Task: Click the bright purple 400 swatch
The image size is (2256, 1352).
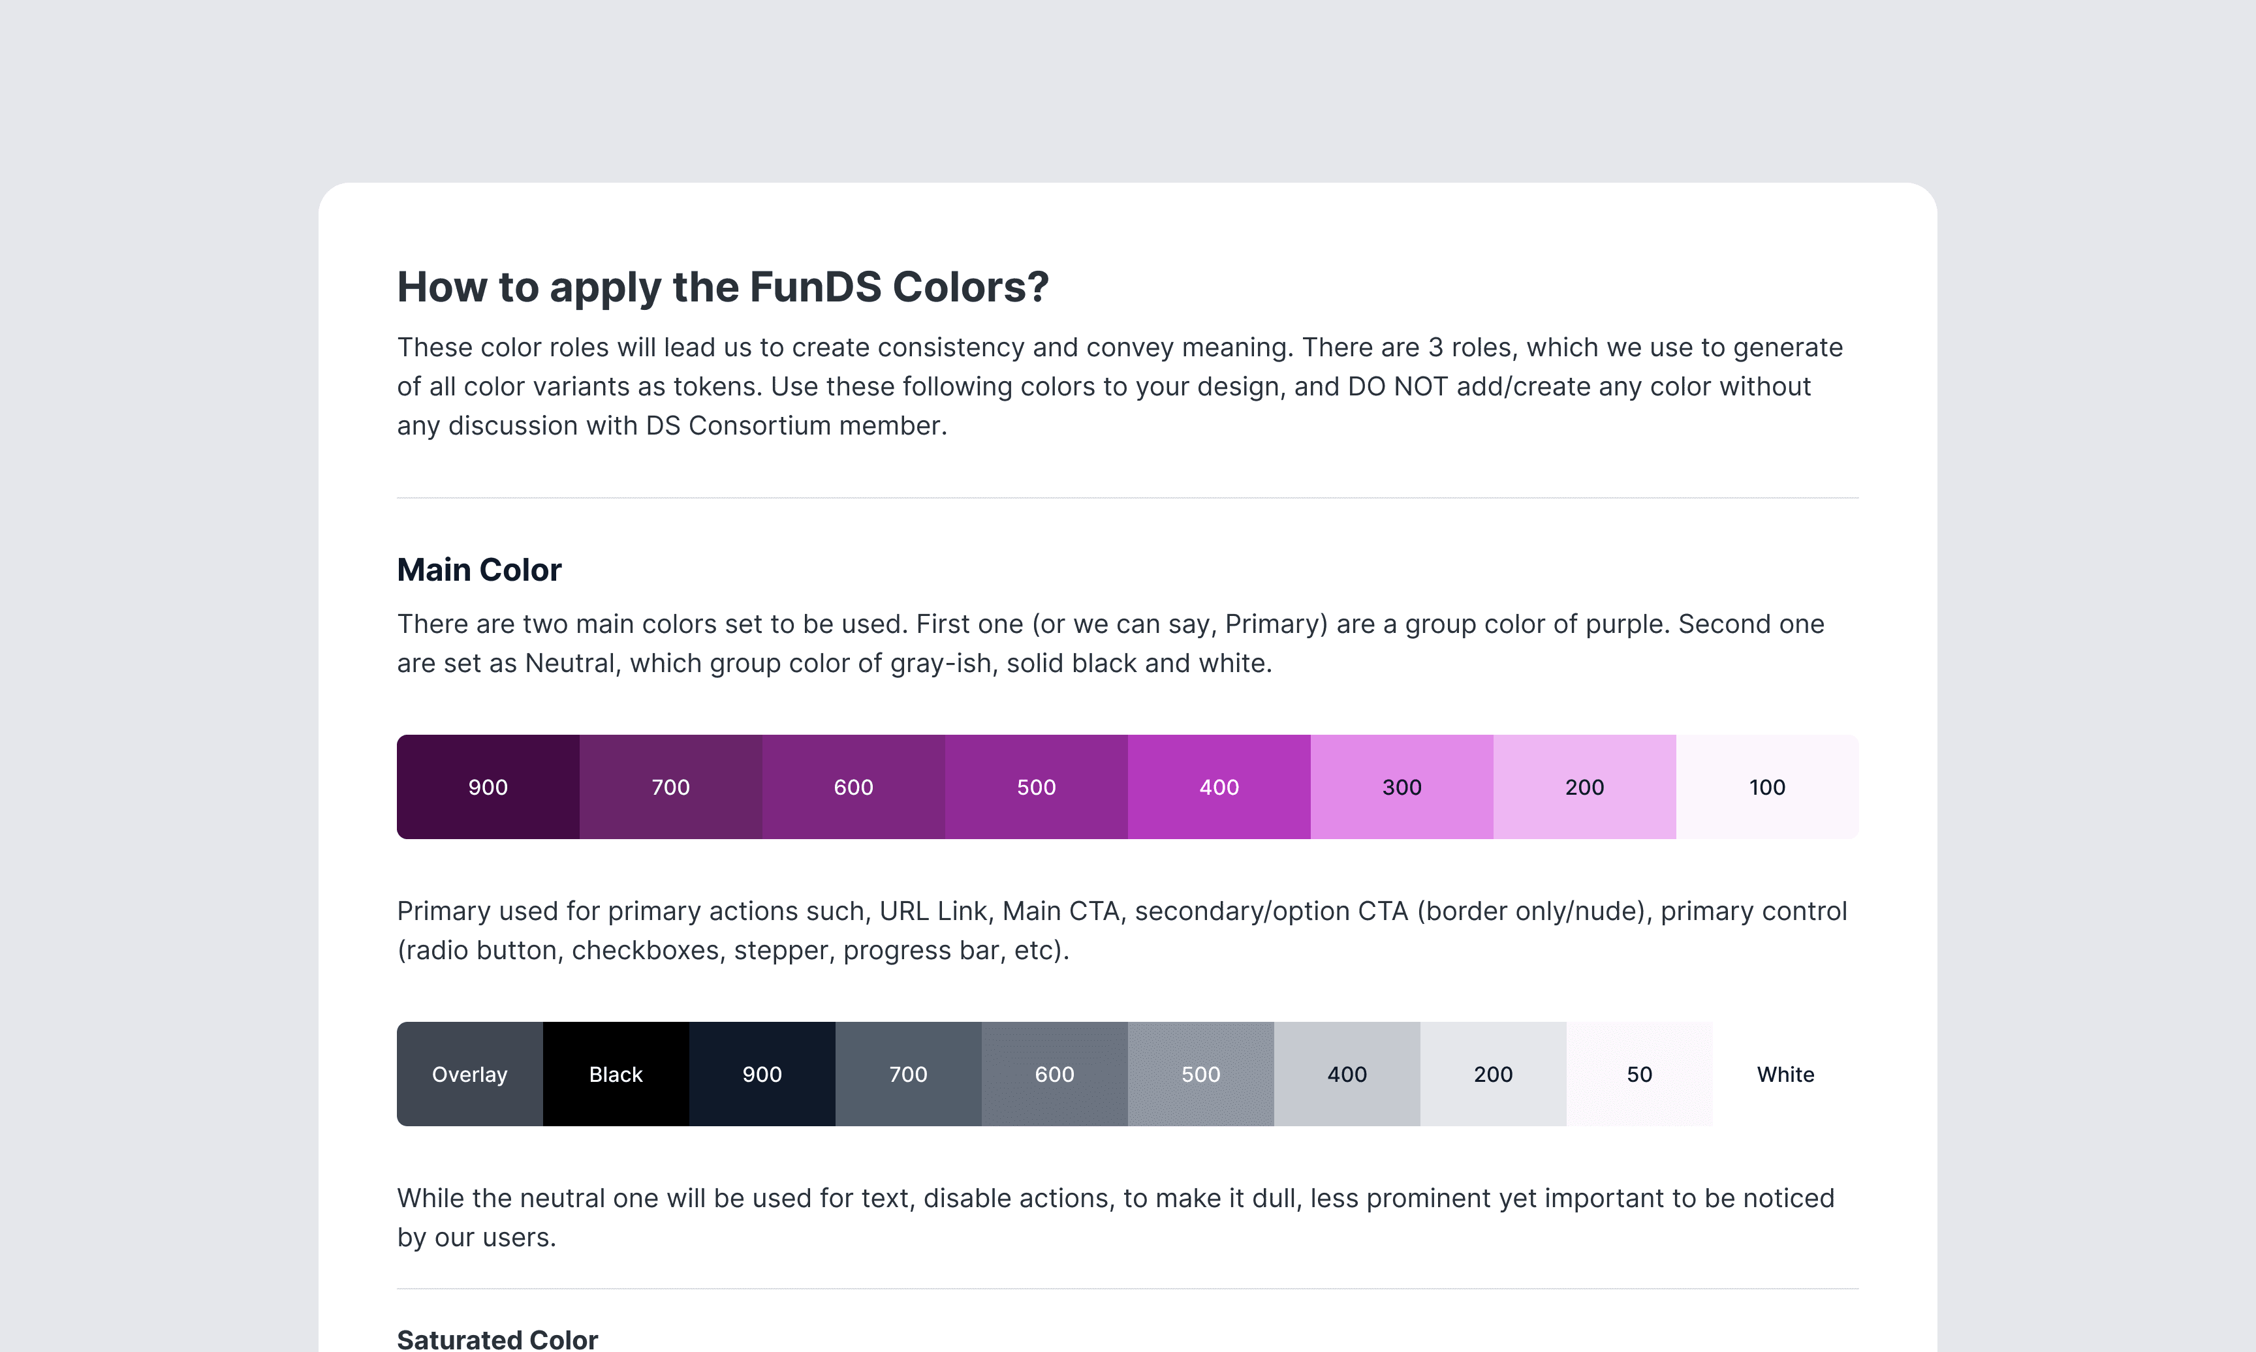Action: point(1219,787)
